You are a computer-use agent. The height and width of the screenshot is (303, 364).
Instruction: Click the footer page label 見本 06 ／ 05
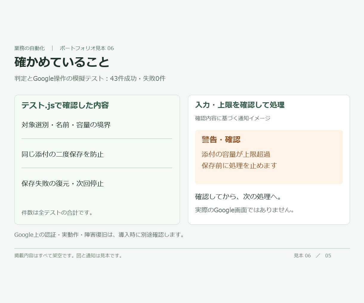tap(312, 256)
